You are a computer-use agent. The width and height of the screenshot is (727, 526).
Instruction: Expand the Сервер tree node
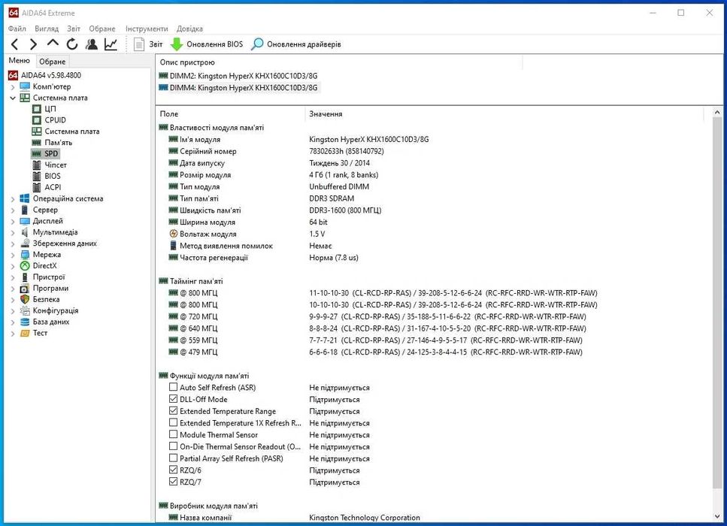(x=13, y=210)
